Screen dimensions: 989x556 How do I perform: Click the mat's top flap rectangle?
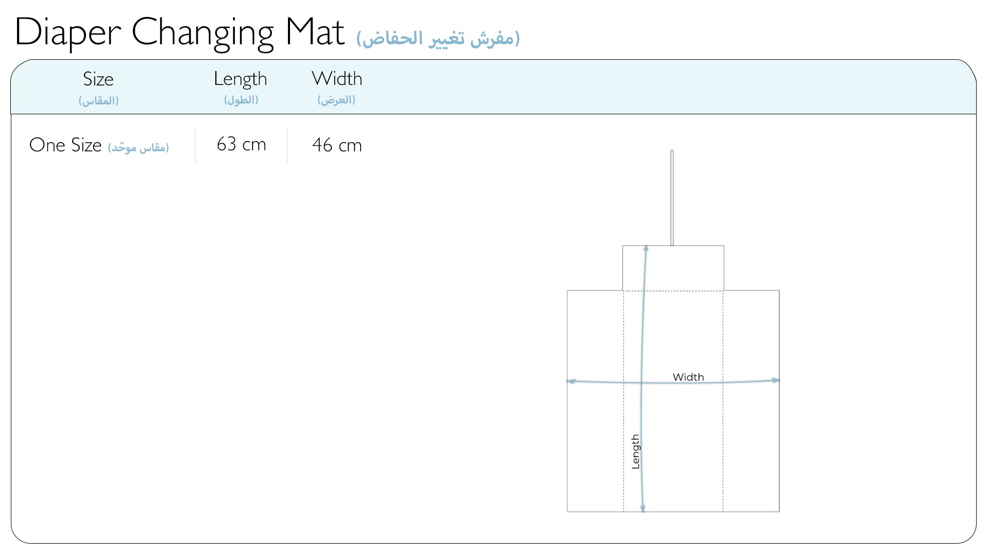(x=673, y=268)
